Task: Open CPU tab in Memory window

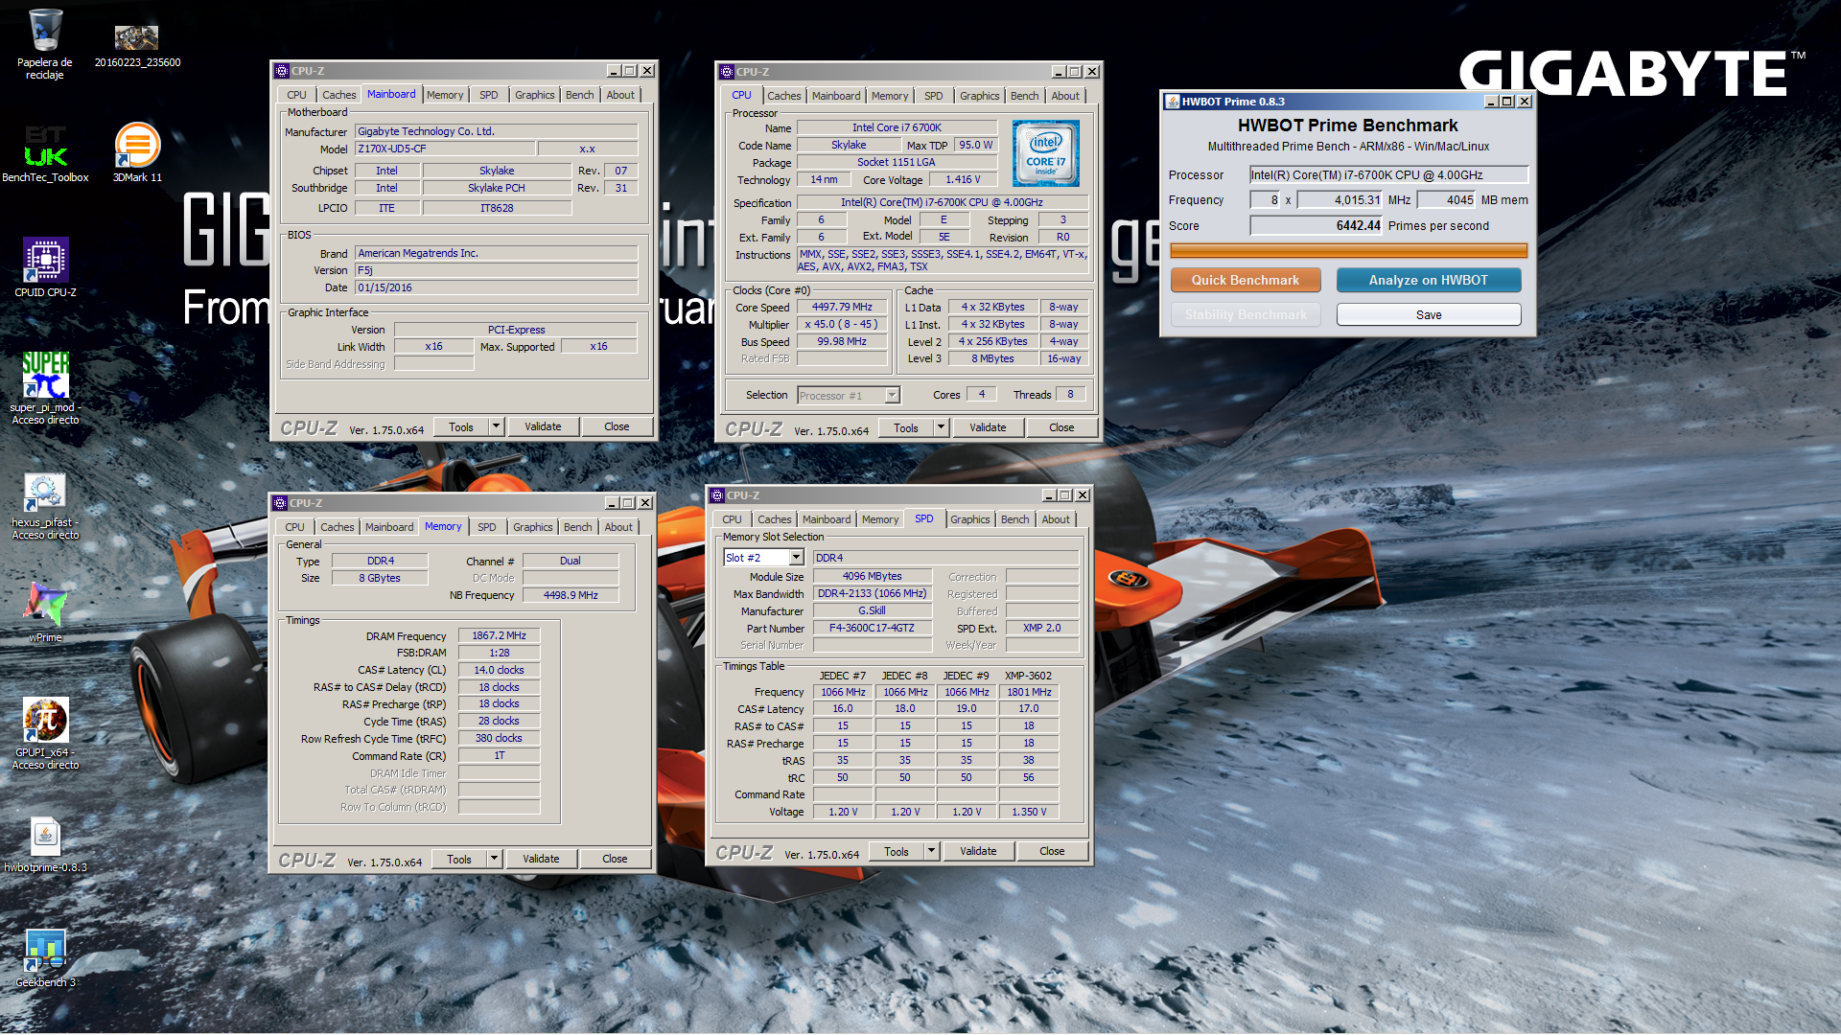Action: tap(294, 527)
